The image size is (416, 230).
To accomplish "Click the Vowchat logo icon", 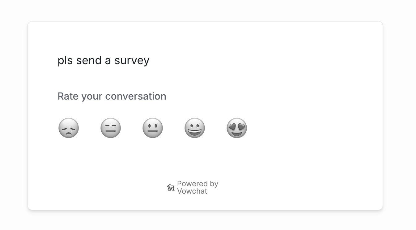I will 171,187.
